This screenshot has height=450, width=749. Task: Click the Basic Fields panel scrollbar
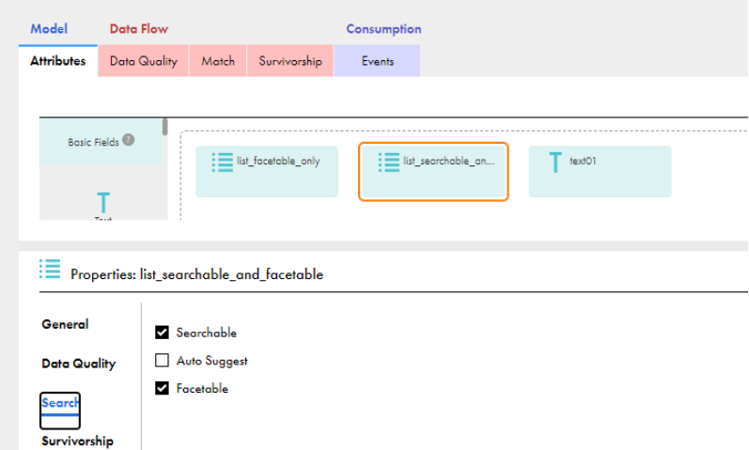(164, 127)
